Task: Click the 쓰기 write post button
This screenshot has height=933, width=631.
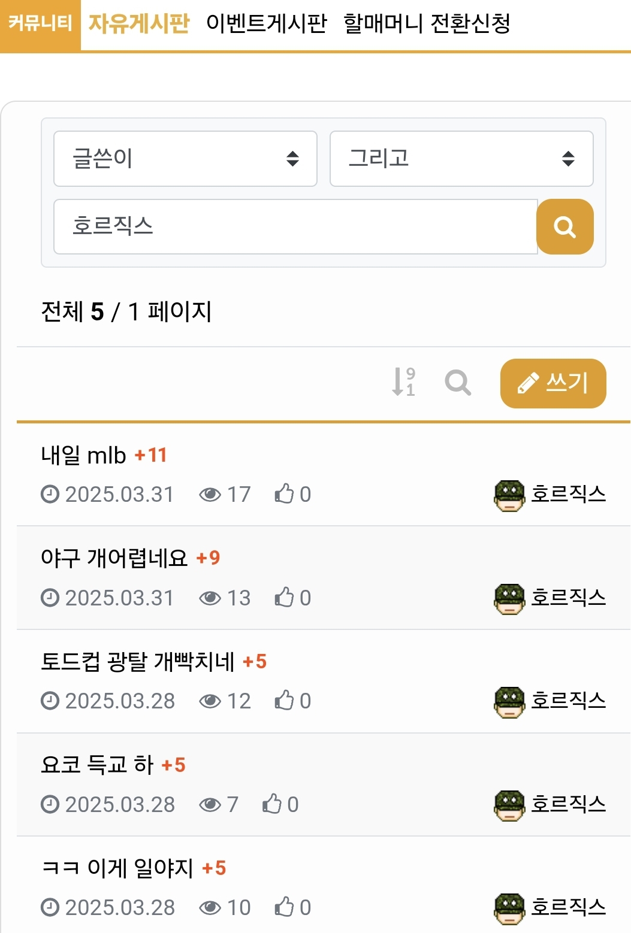Action: pos(553,383)
